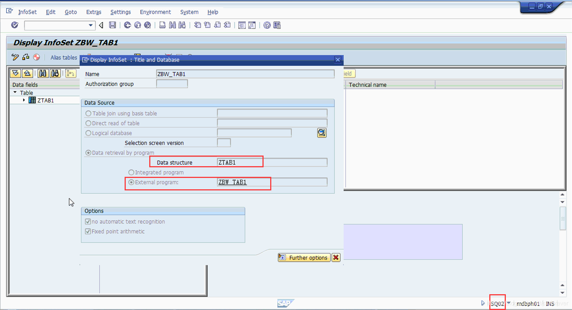Viewport: 572px width, 310px height.
Task: Click the Find icon in tree toolbar
Action: tap(43, 73)
